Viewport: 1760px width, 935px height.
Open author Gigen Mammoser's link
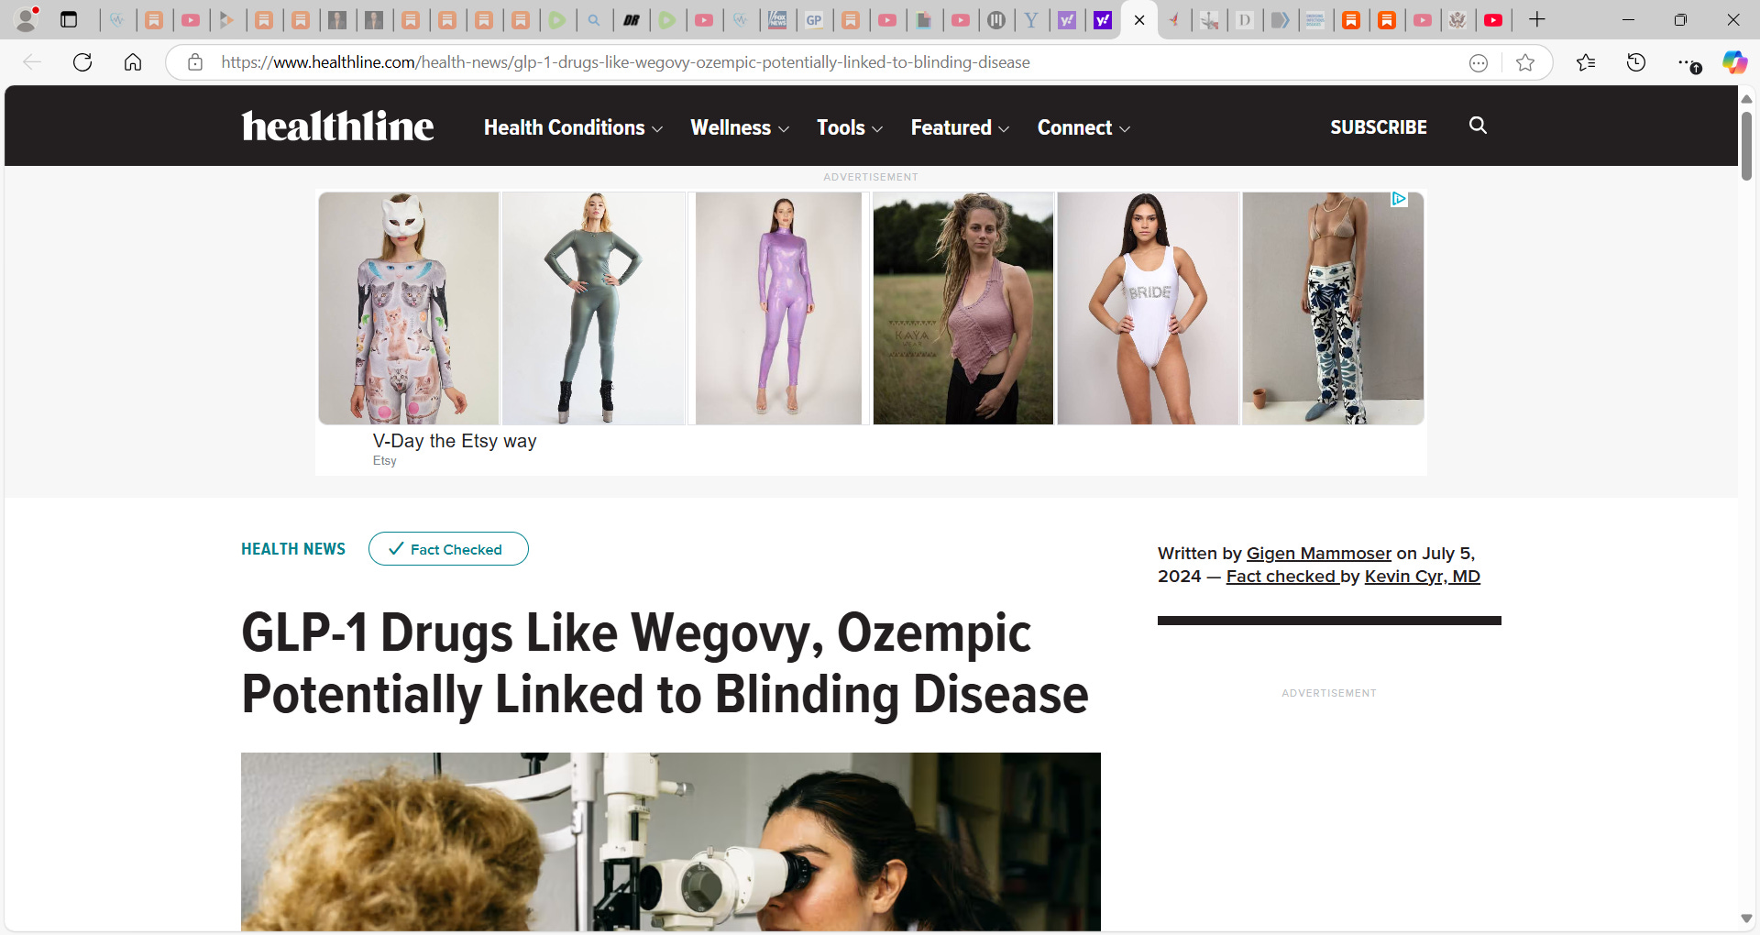(1319, 553)
